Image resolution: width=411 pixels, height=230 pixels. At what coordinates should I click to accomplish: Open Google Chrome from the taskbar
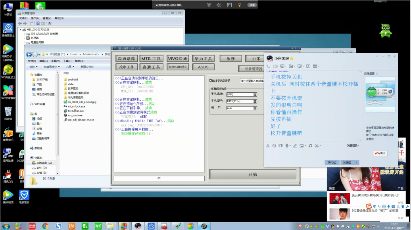pyautogui.click(x=45, y=226)
